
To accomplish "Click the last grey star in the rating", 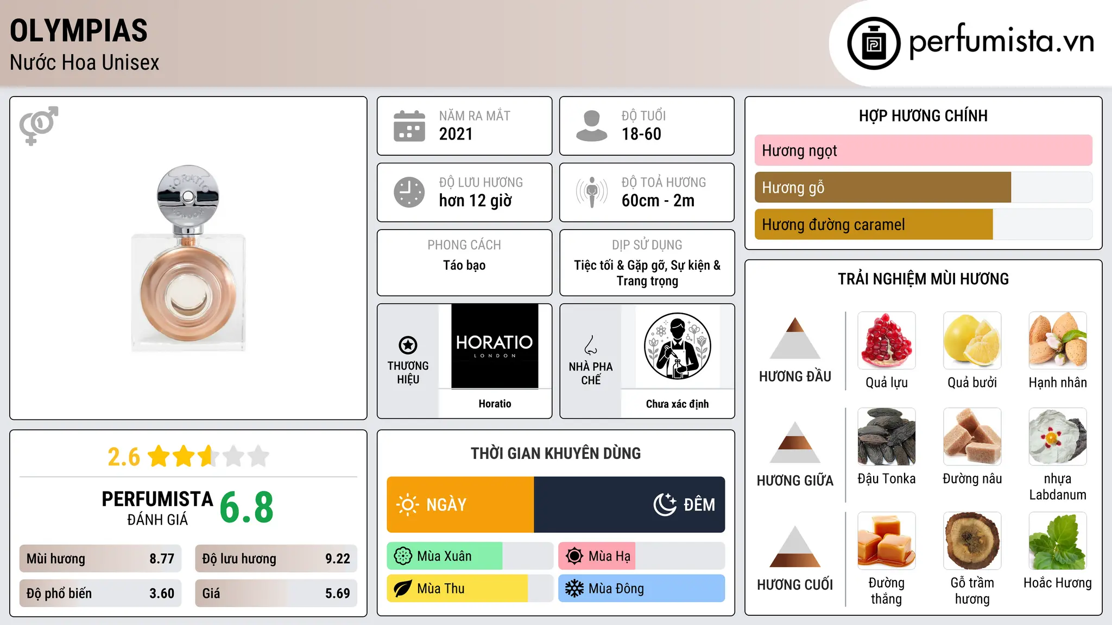I will pos(258,456).
